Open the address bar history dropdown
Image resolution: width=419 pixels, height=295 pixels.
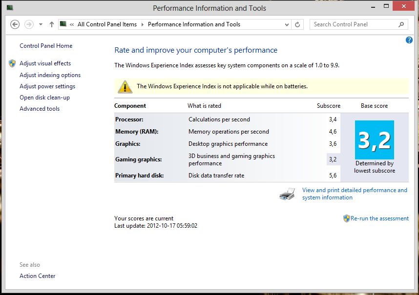(287, 24)
